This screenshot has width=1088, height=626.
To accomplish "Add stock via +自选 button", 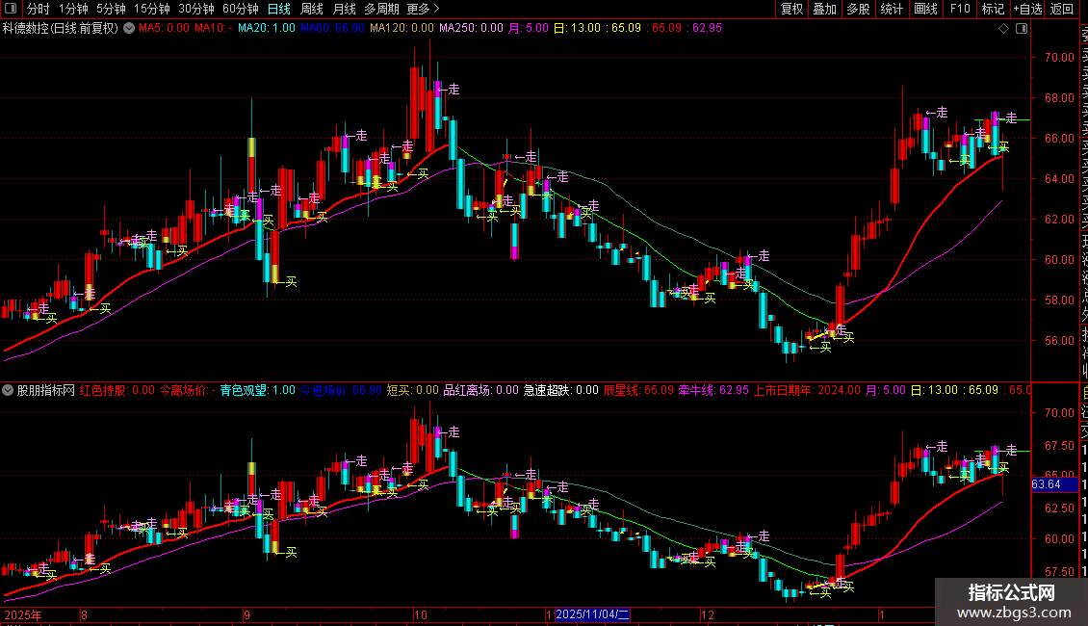I will [x=1027, y=9].
